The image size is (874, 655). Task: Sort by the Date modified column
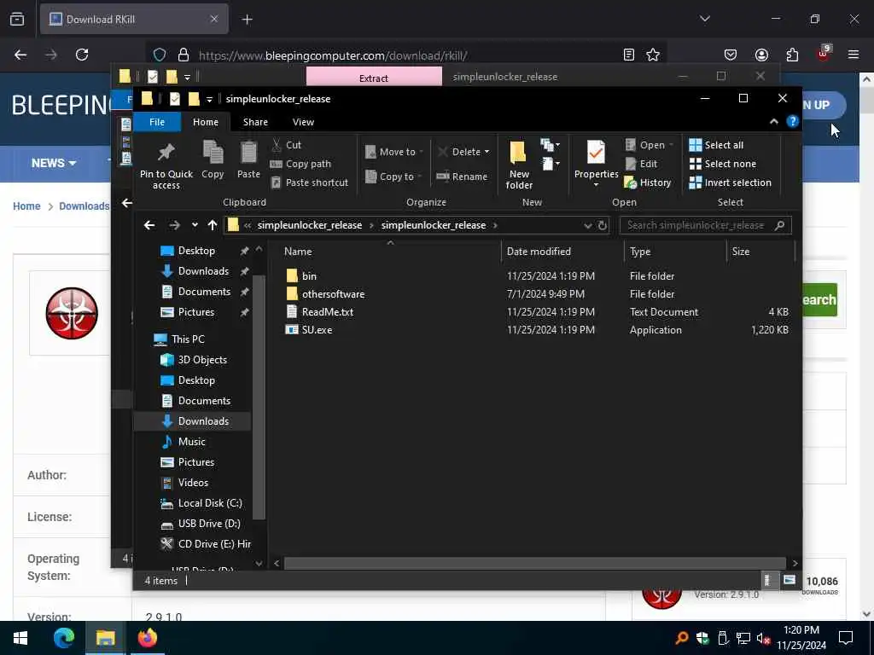(x=562, y=252)
